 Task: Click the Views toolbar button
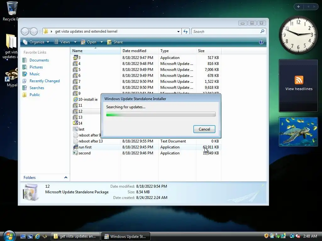(x=62, y=42)
